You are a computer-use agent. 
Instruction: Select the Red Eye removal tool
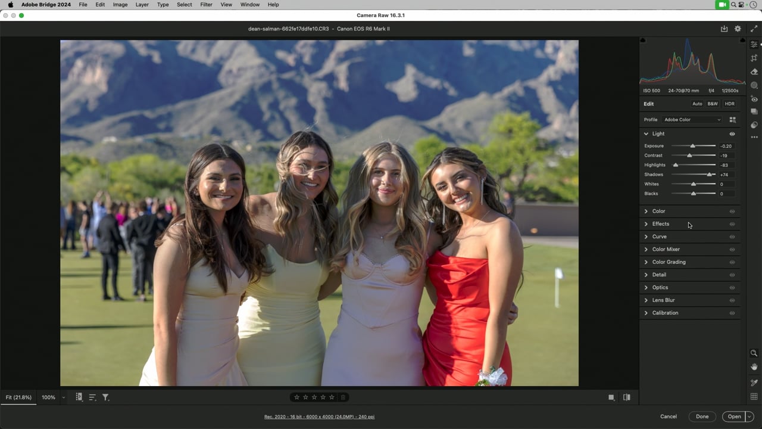pos(754,99)
